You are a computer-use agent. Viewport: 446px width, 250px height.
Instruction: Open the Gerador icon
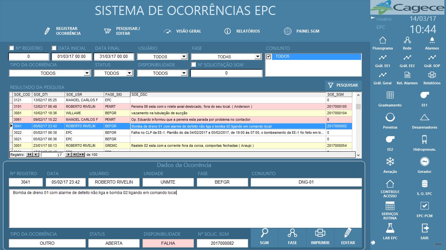424,161
